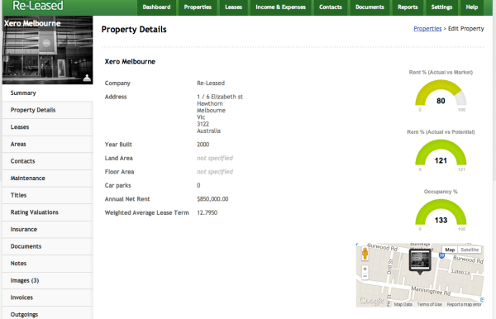Screen dimensions: 496x319
Task: Zoom in on the map with plus button
Action: 365,269
